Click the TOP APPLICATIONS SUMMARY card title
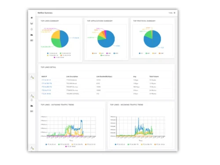The height and width of the screenshot is (165, 220). tap(100, 21)
